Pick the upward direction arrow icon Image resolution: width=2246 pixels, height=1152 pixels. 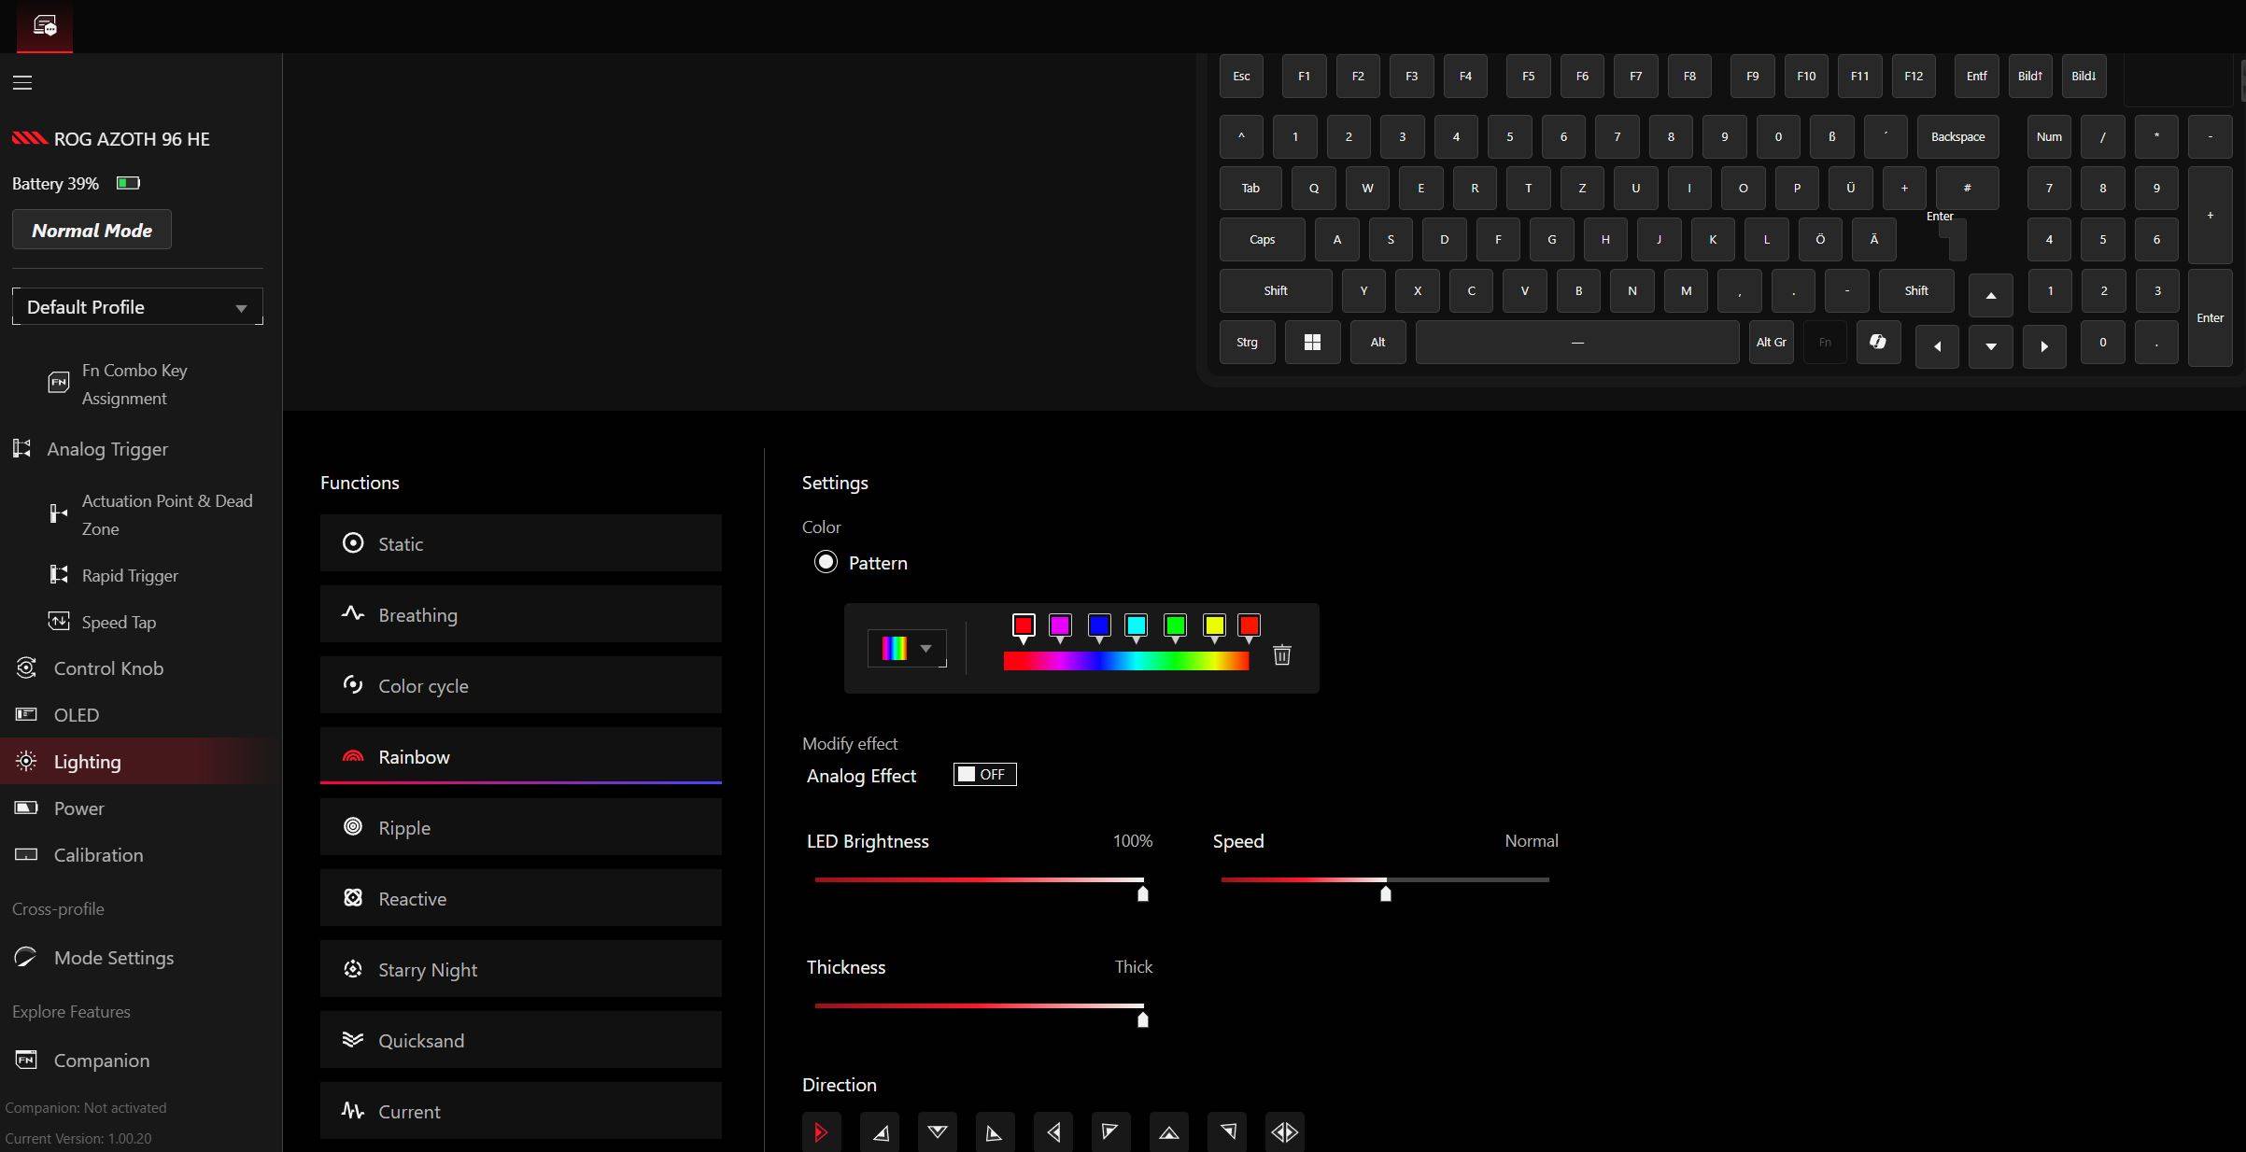tap(1168, 1132)
